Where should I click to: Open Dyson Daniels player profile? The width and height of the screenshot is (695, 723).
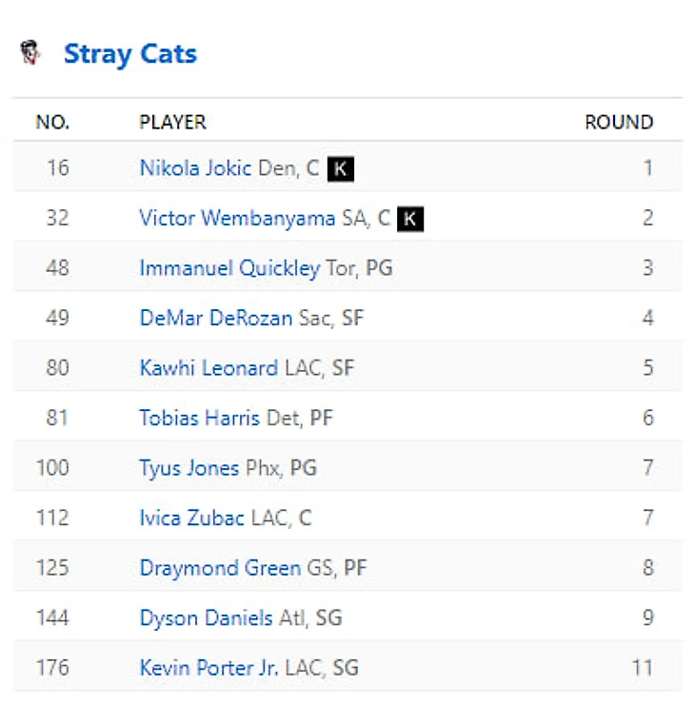206,617
